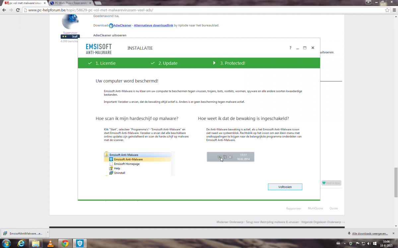Viewport: 398px width, 248px height.
Task: Bookmark this page with the star icon
Action: click(387, 10)
